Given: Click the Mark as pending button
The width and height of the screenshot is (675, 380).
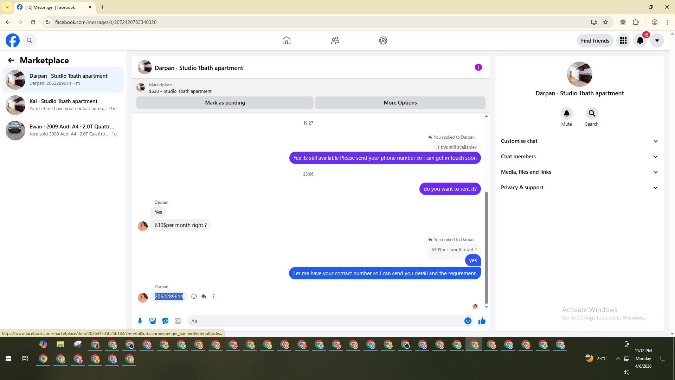Looking at the screenshot, I should coord(225,103).
